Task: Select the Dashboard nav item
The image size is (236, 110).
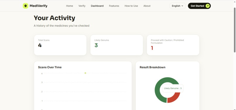Action: click(x=97, y=6)
